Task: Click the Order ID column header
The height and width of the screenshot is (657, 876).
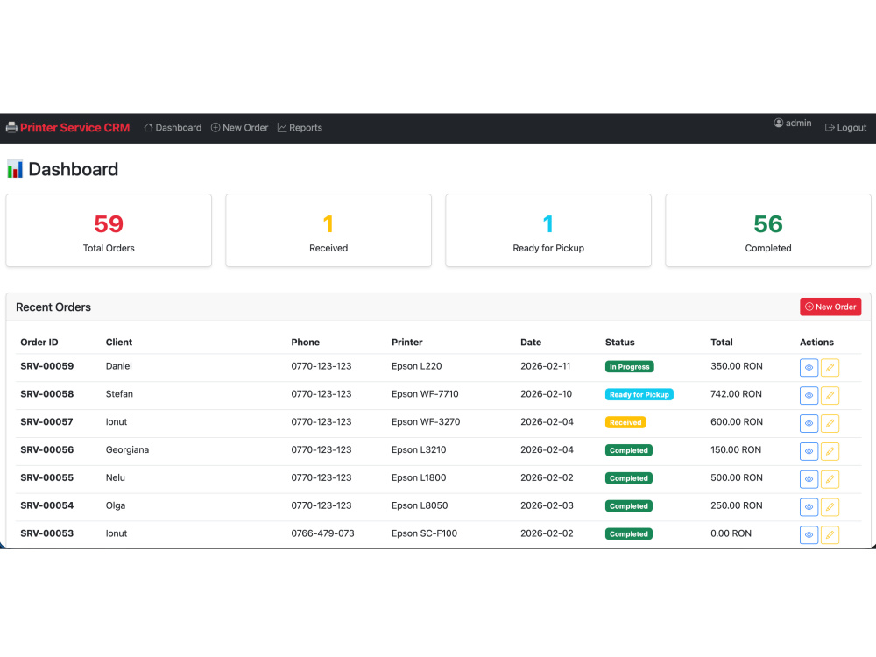Action: [39, 342]
